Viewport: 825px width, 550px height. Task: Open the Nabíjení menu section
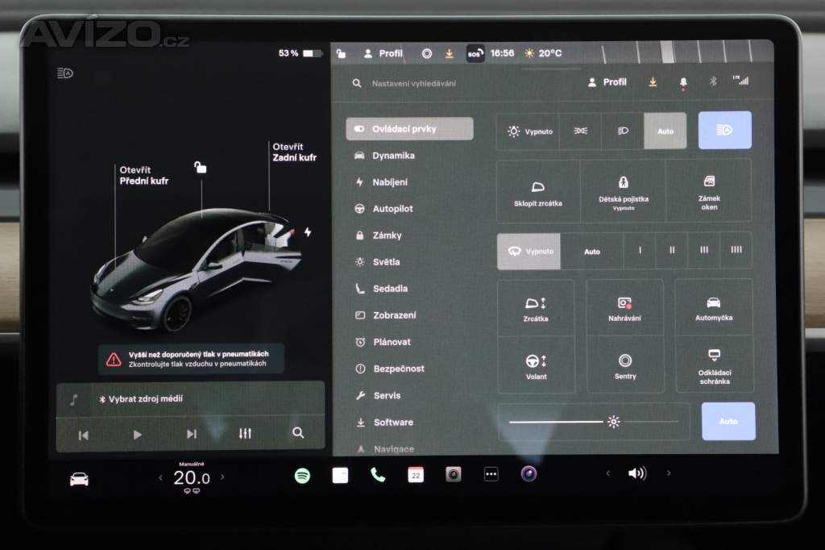[390, 182]
